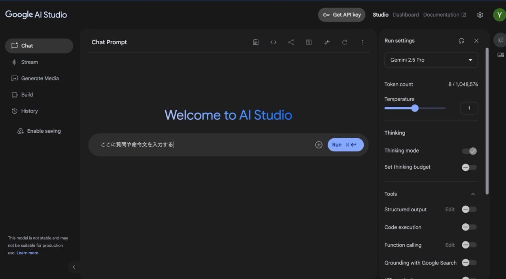The height and width of the screenshot is (279, 506).
Task: Share the chat prompt
Action: pyautogui.click(x=291, y=42)
